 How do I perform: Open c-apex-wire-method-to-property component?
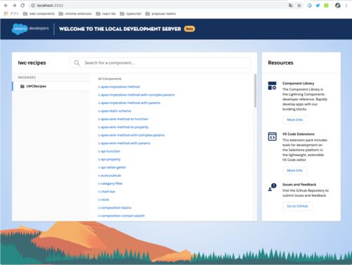[123, 127]
